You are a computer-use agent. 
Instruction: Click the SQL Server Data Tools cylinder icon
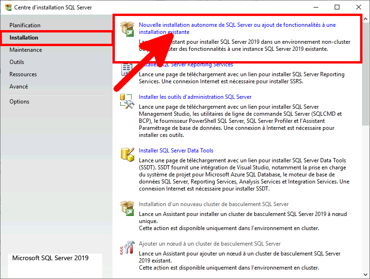click(128, 155)
